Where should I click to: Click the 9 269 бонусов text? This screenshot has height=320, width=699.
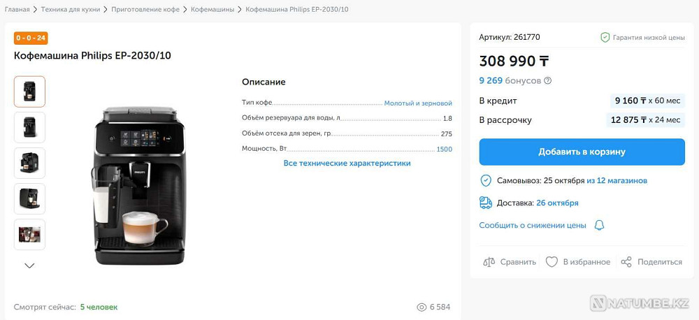click(510, 80)
